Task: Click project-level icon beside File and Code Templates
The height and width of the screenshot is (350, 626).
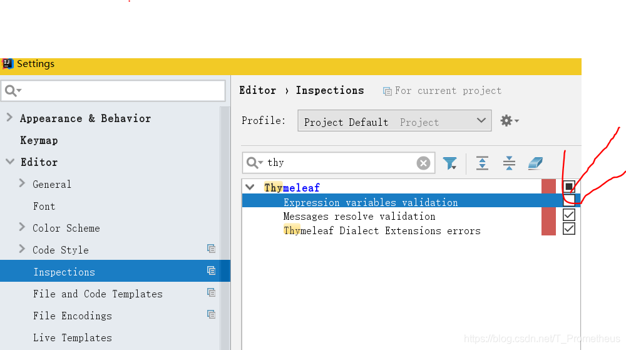Action: coord(211,292)
